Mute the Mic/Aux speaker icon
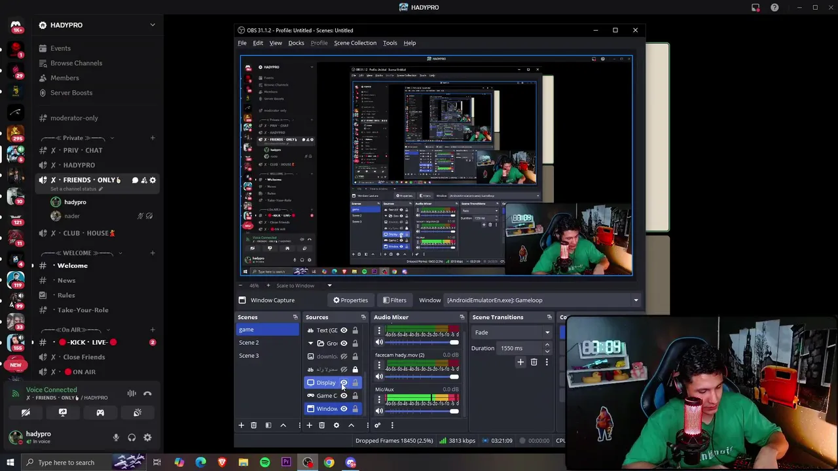This screenshot has width=838, height=471. (x=379, y=411)
